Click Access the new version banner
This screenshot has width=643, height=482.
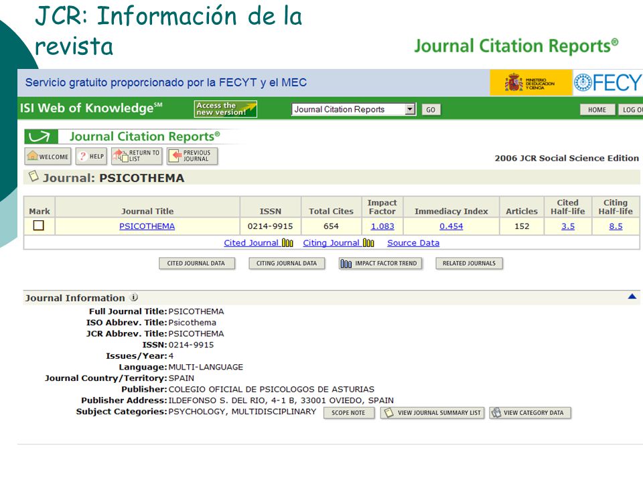pyautogui.click(x=226, y=109)
